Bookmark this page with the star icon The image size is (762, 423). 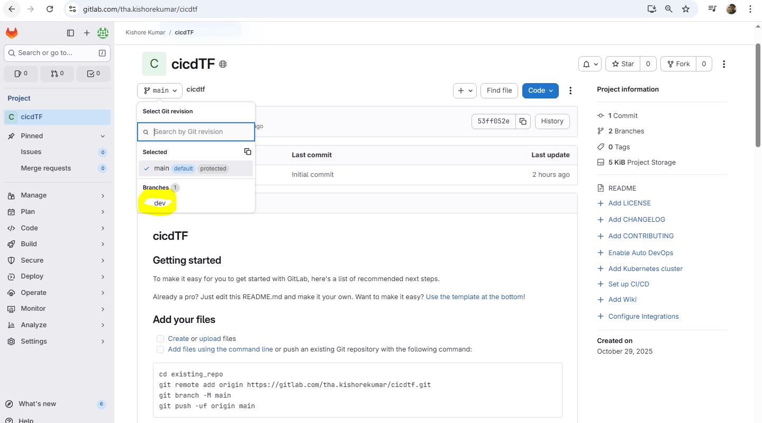(x=686, y=9)
